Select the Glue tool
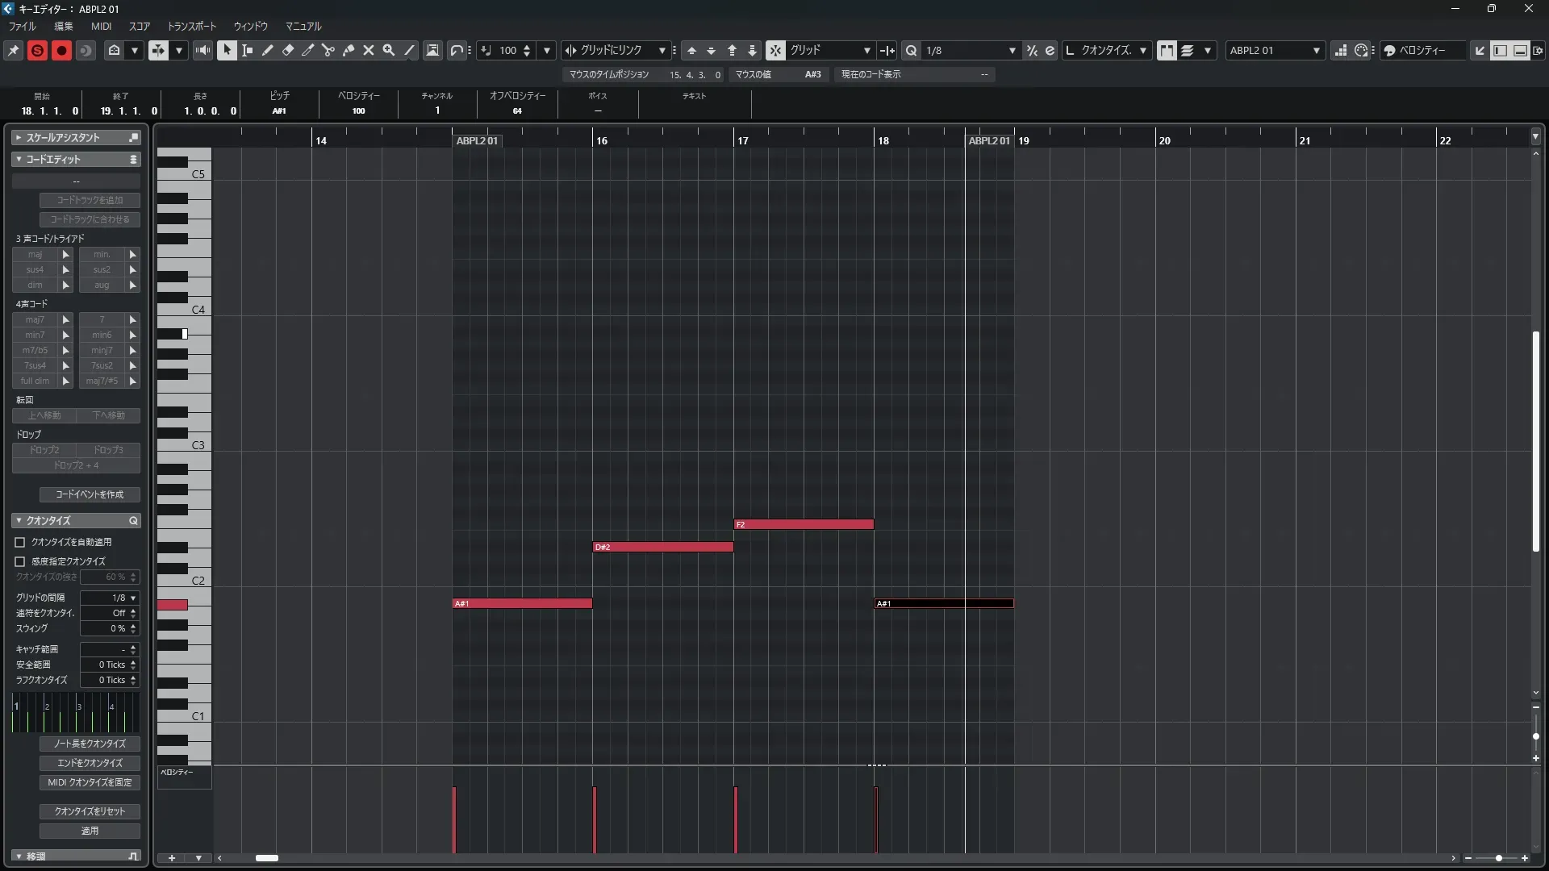The image size is (1549, 871). (349, 50)
